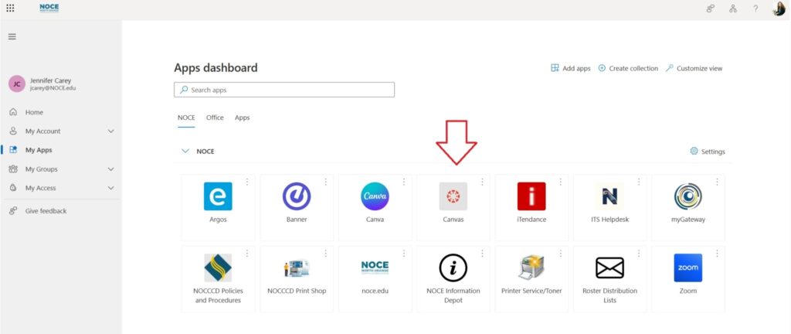The width and height of the screenshot is (791, 334).
Task: Open more options for NOCCCD Policies tile
Action: coord(247,254)
